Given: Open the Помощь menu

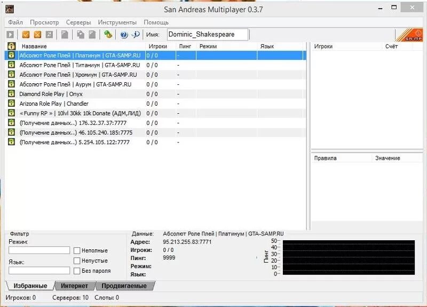Looking at the screenshot, I should coord(156,22).
